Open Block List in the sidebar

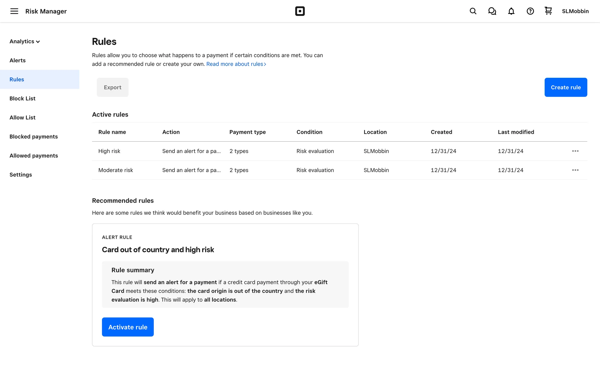(22, 98)
